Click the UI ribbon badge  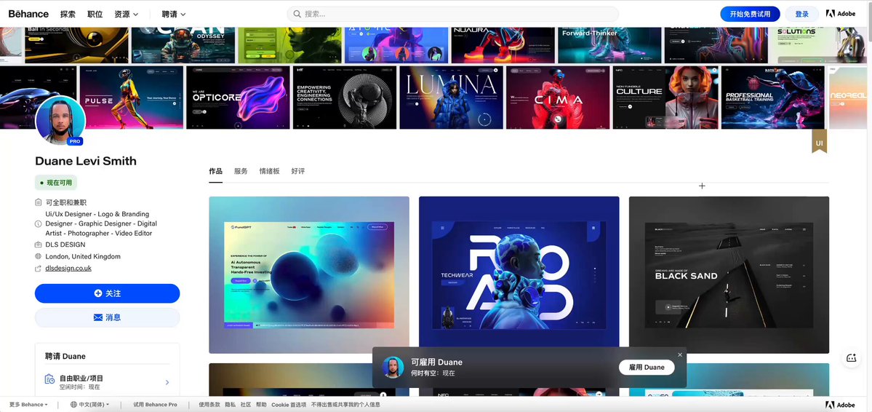pyautogui.click(x=819, y=142)
